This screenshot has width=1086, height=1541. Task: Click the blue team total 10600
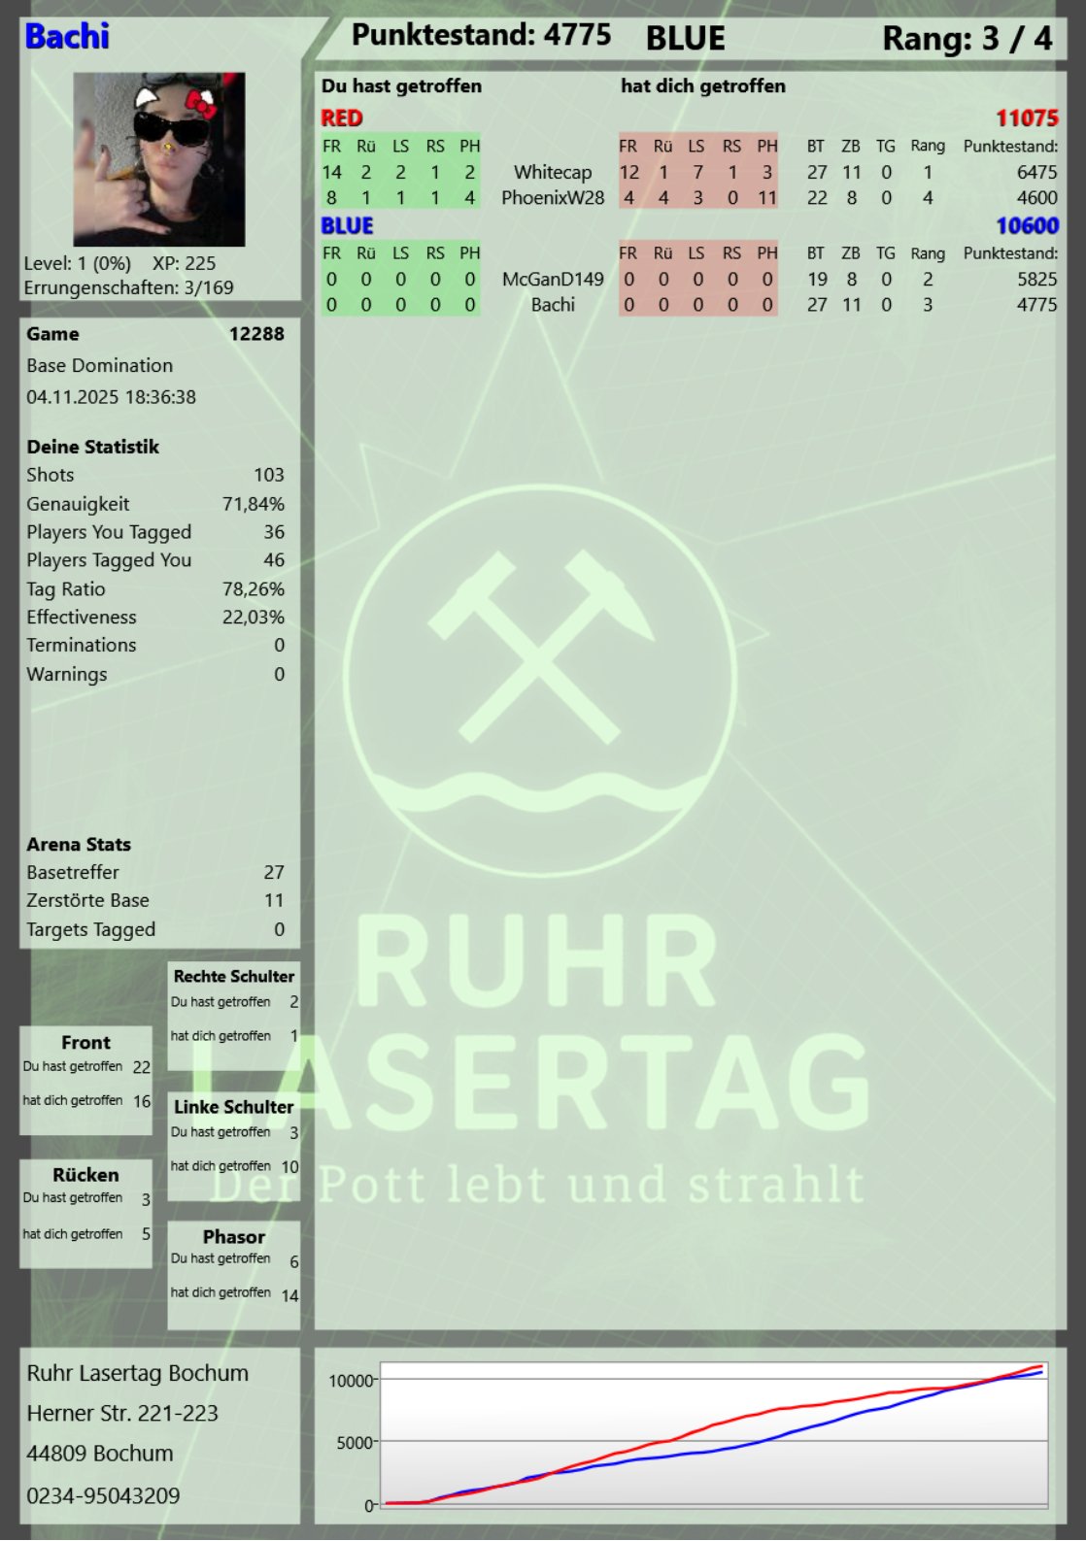pyautogui.click(x=1026, y=225)
